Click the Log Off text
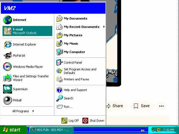This screenshot has height=134, width=179. (74, 121)
